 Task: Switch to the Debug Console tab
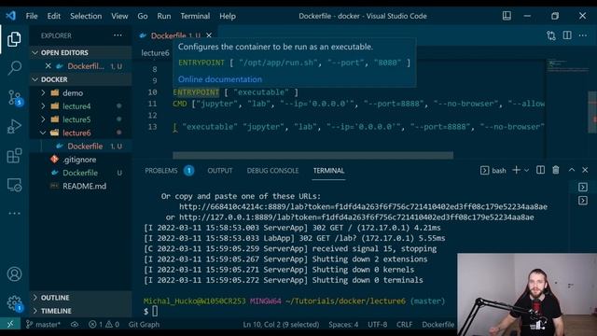[272, 170]
